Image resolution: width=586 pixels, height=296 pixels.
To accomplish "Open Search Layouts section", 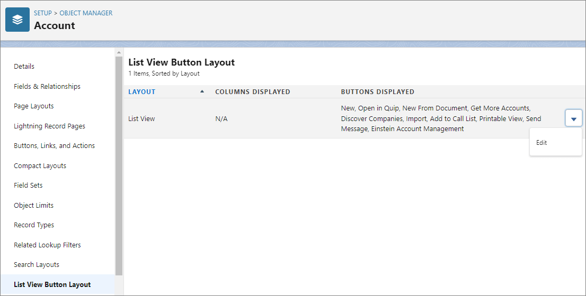I will (36, 265).
